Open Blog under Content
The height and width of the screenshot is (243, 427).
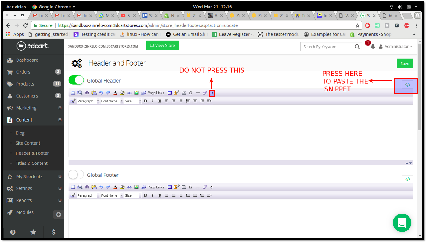pyautogui.click(x=20, y=133)
